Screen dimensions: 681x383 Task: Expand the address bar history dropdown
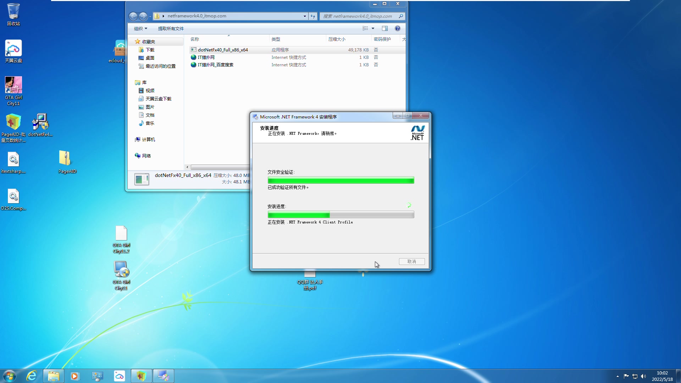[x=305, y=16]
